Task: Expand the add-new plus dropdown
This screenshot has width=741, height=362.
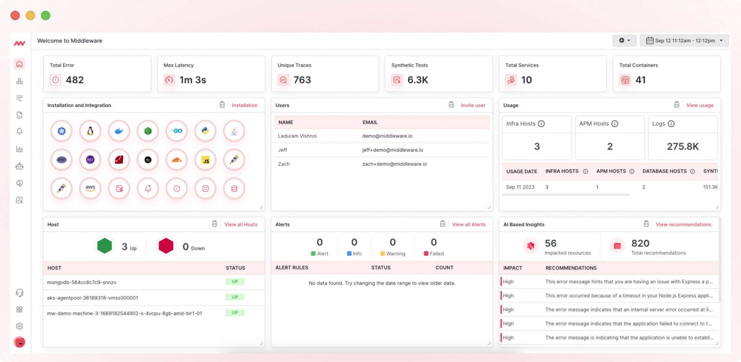Action: (x=624, y=40)
